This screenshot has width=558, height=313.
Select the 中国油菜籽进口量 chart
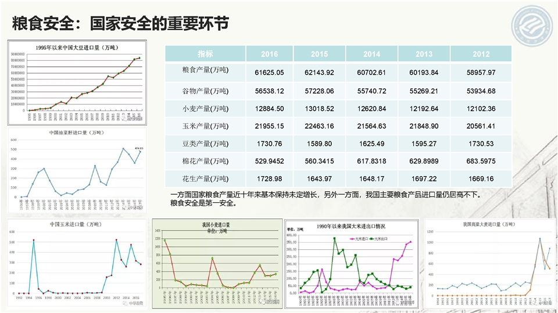[76, 169]
